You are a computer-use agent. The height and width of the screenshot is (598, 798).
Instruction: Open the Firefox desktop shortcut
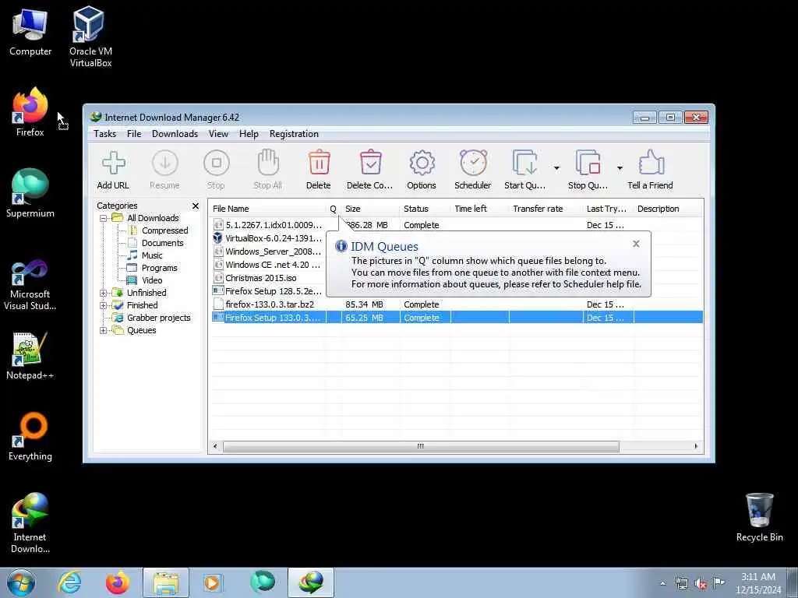(x=30, y=112)
